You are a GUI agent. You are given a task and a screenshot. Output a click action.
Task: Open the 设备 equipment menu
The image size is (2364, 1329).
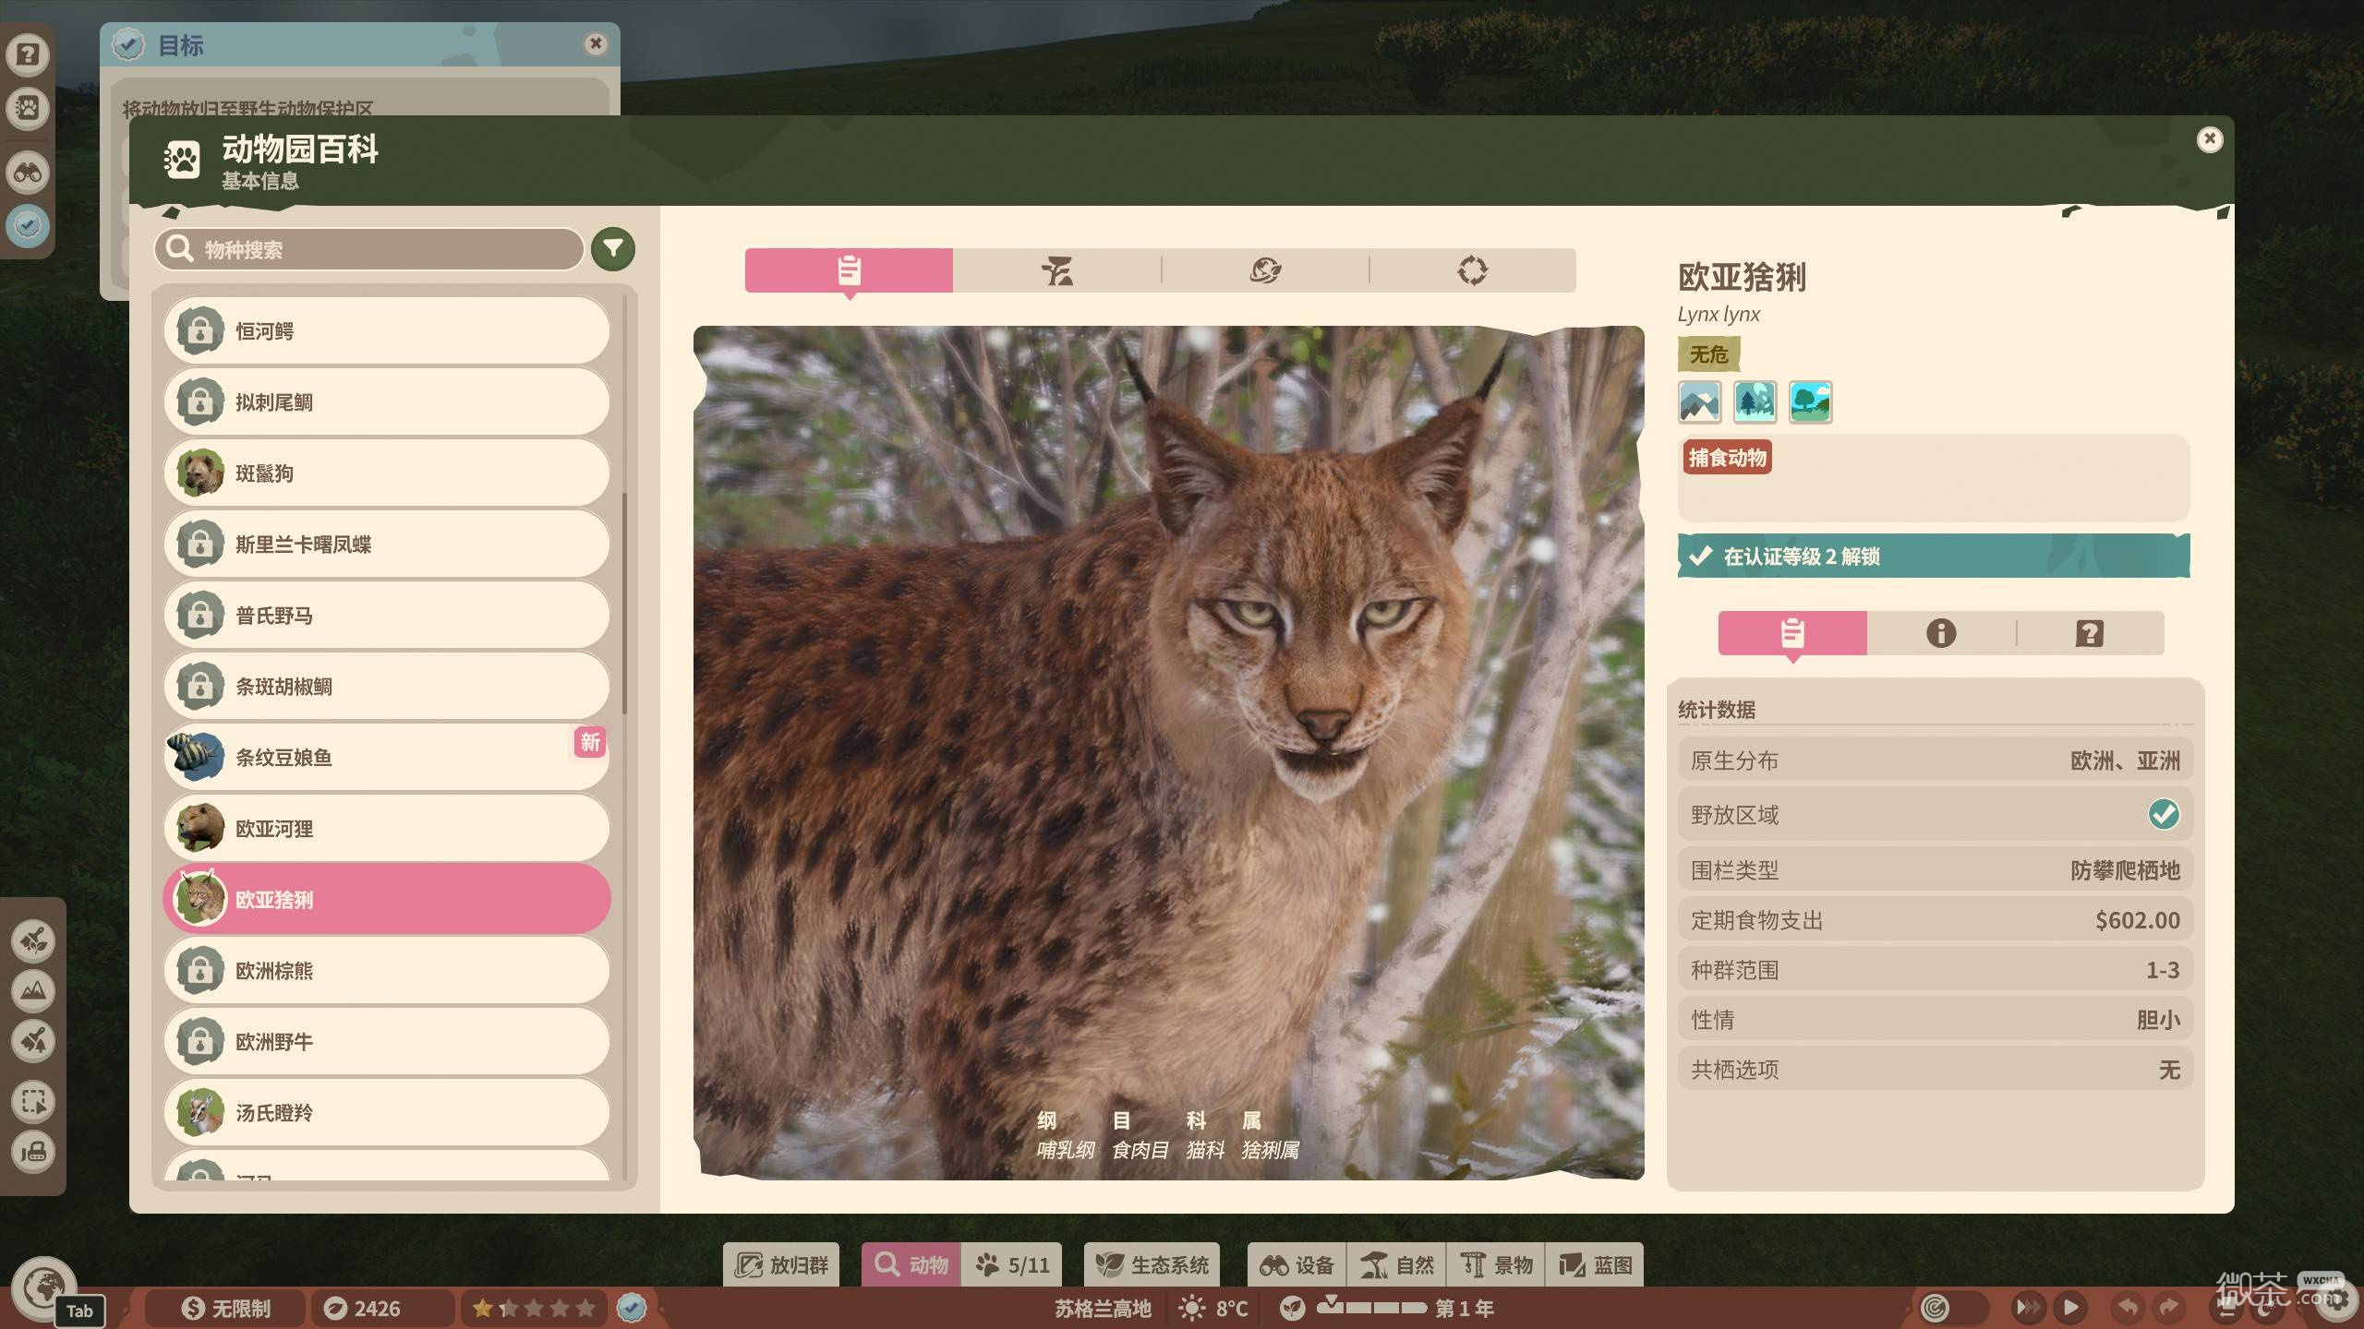point(1297,1264)
